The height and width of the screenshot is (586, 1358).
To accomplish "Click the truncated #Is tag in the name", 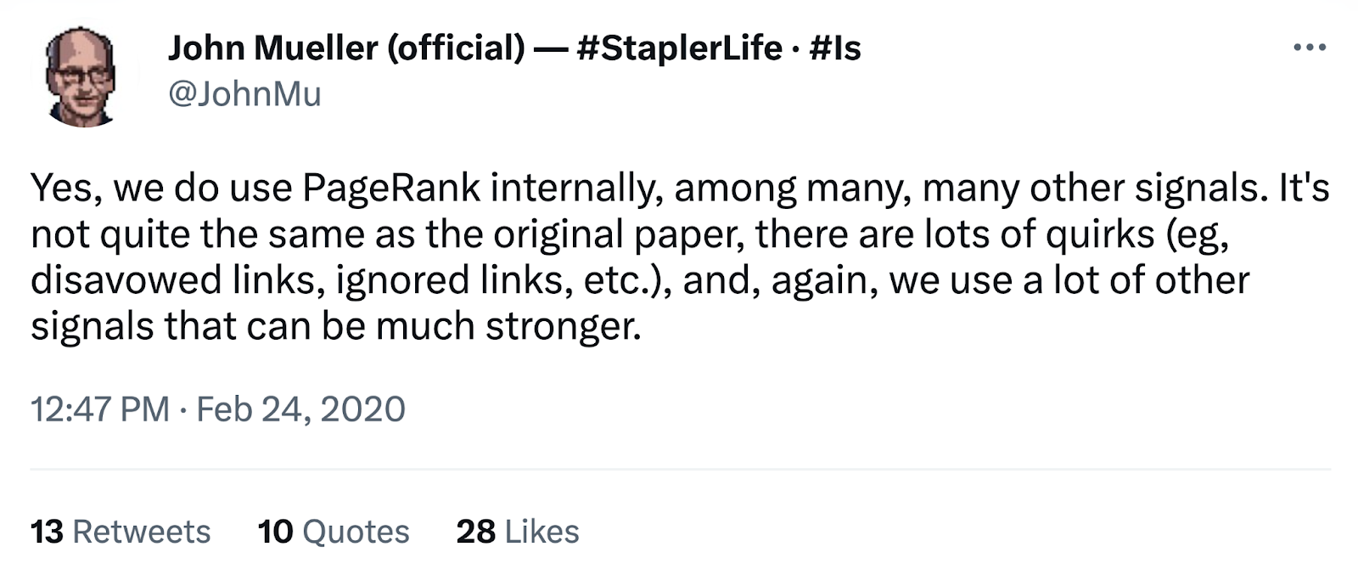I will point(835,48).
